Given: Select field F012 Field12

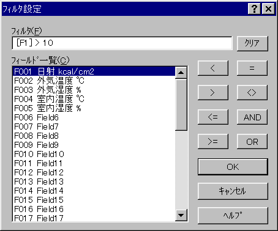Looking at the screenshot, I should tap(94, 172).
